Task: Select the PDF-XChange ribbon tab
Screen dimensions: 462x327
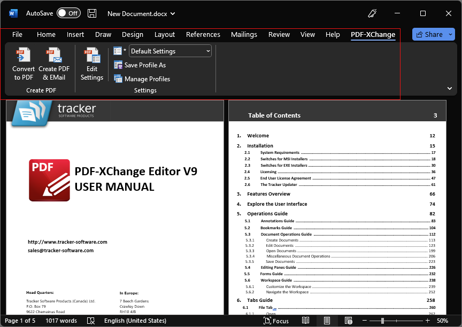Action: pos(373,34)
